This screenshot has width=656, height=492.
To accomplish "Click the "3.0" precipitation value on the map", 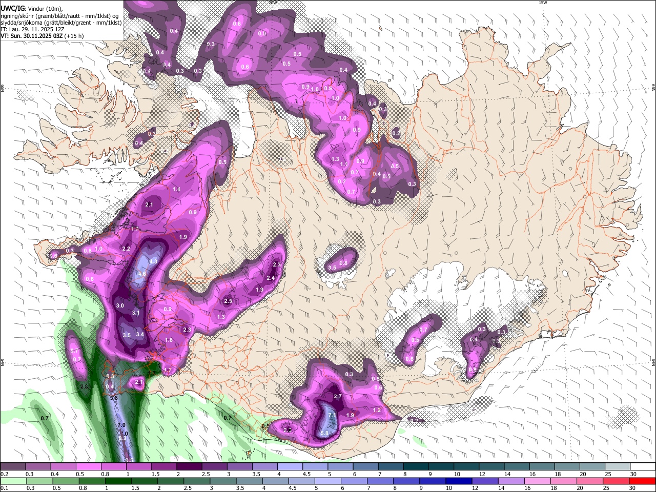I will 120,305.
